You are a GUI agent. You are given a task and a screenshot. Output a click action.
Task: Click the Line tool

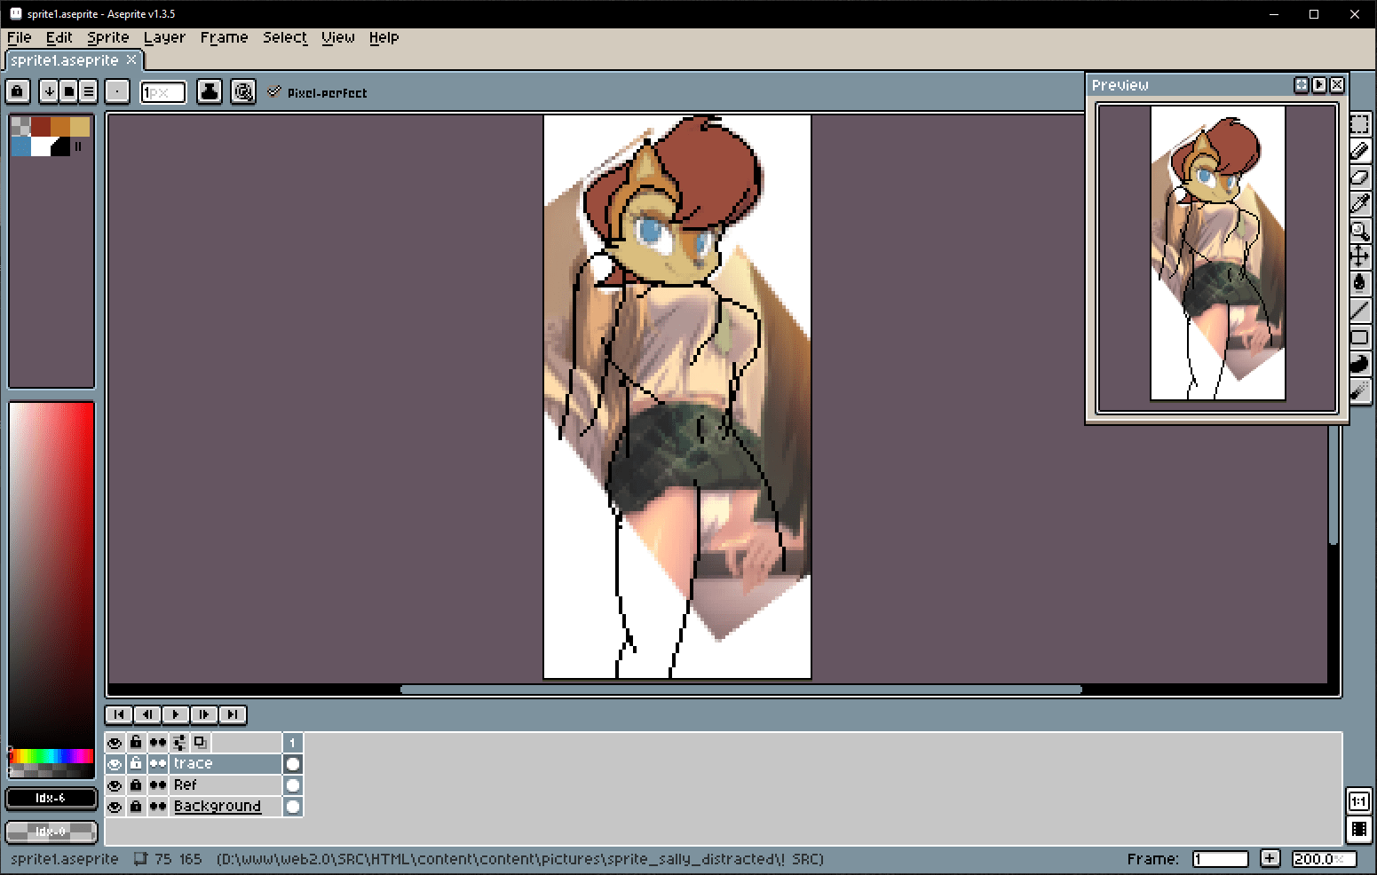(x=1359, y=310)
